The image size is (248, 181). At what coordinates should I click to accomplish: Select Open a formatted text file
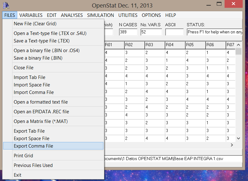pyautogui.click(x=53, y=102)
